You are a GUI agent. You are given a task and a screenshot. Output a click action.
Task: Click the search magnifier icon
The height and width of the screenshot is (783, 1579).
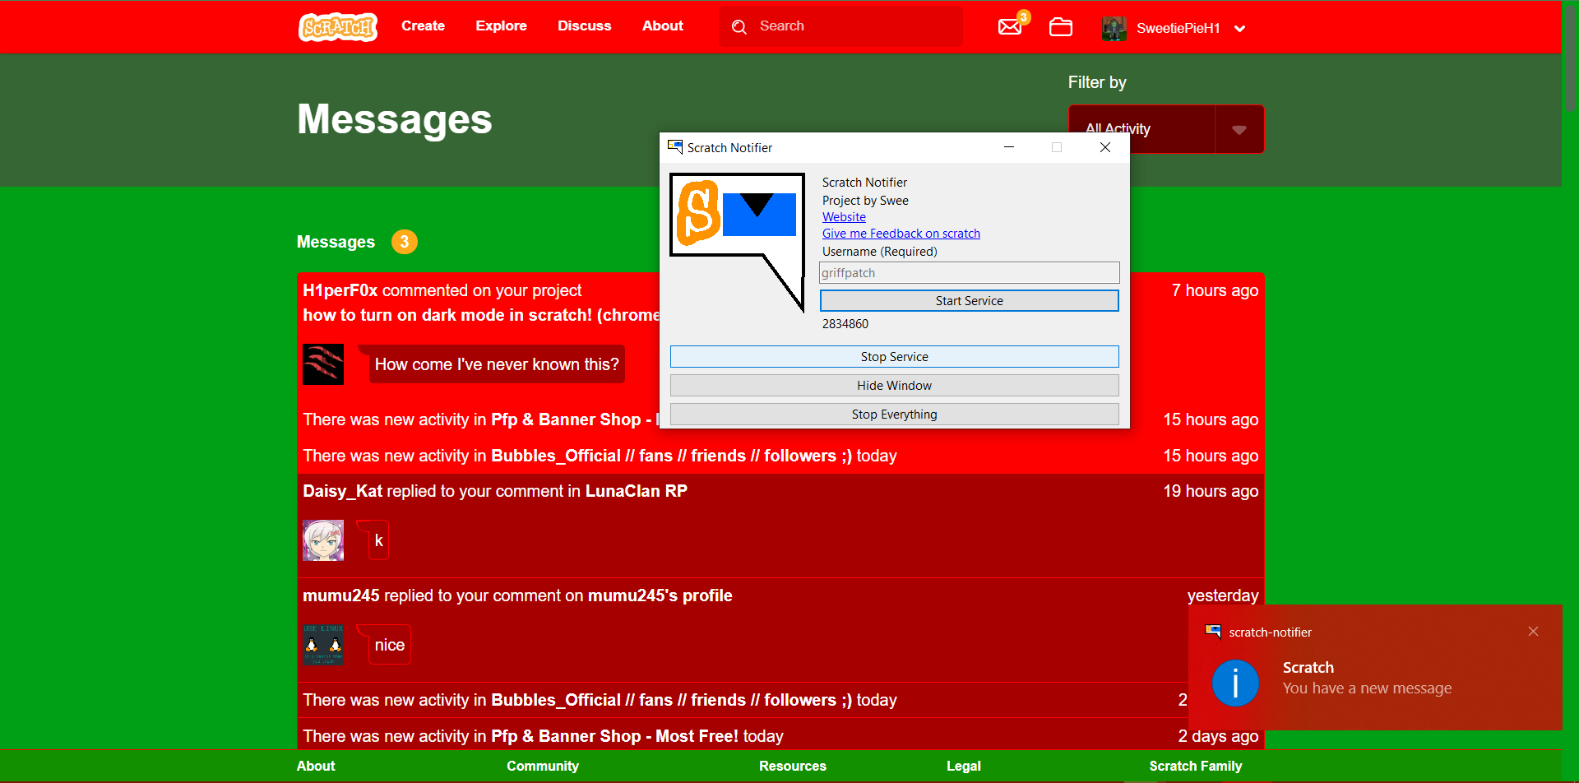coord(739,27)
